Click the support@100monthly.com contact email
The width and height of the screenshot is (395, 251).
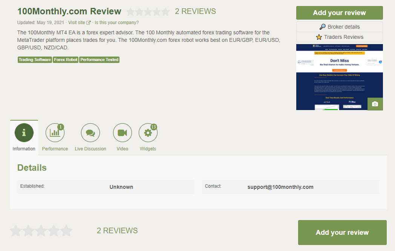coord(280,187)
